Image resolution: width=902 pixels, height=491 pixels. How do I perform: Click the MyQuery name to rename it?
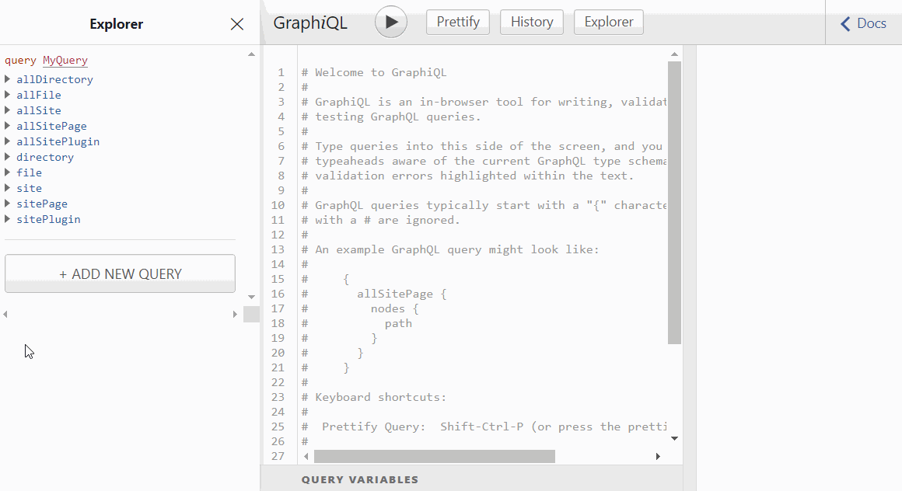tap(65, 61)
